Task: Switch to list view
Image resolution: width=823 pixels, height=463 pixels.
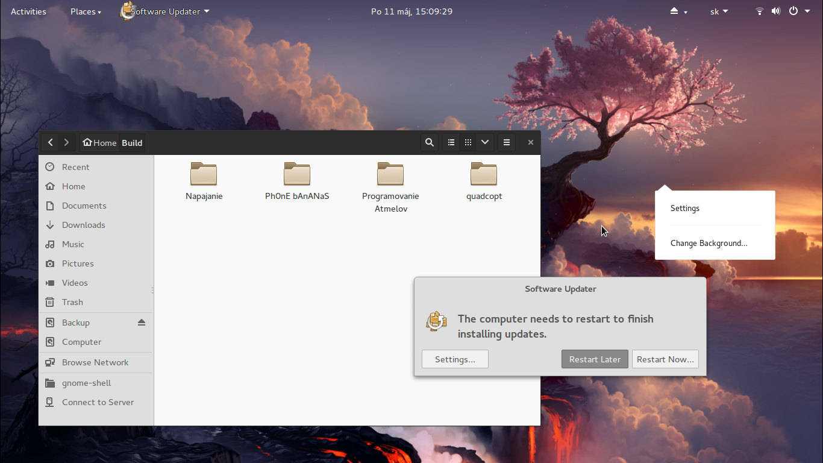Action: pos(451,143)
